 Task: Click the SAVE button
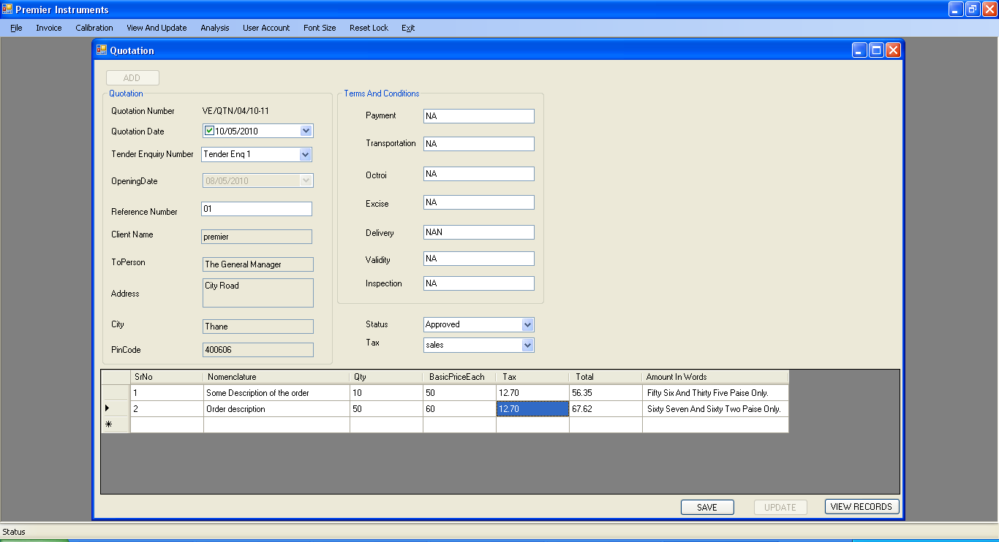707,507
